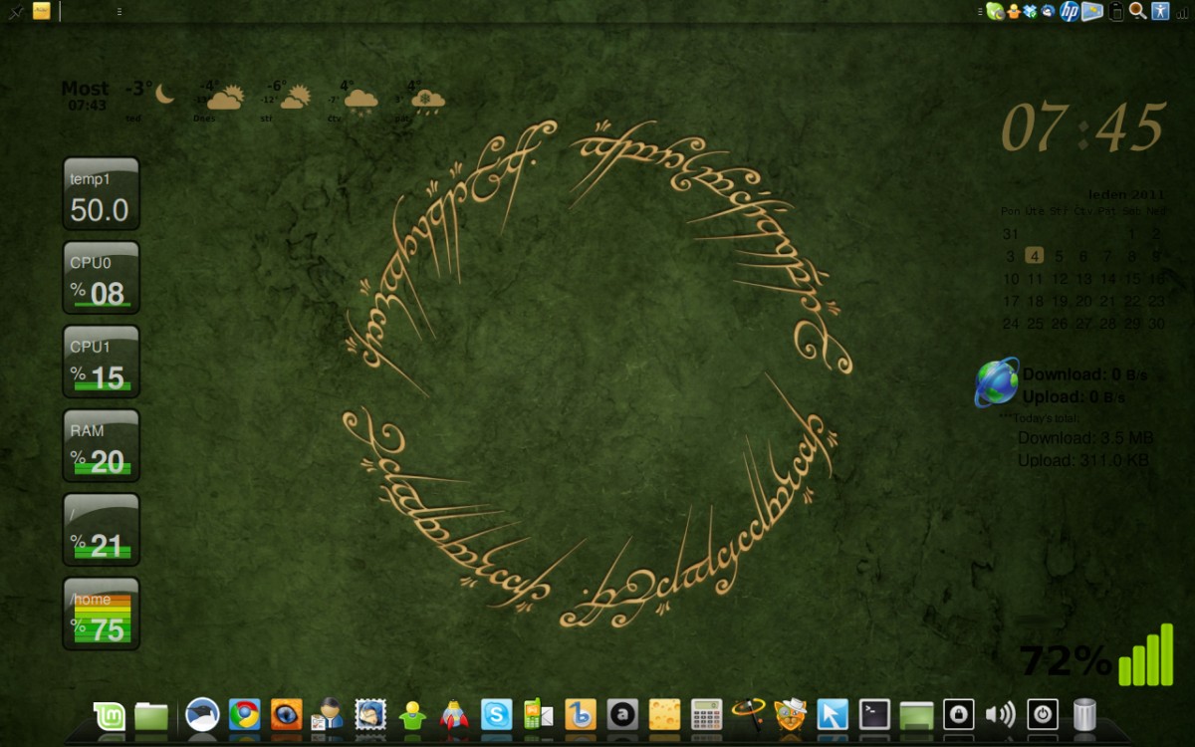Image resolution: width=1195 pixels, height=747 pixels.
Task: Select date 31 in the calendar
Action: click(x=1011, y=234)
